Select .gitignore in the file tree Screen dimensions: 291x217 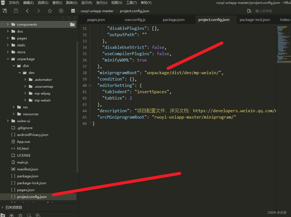(25, 128)
